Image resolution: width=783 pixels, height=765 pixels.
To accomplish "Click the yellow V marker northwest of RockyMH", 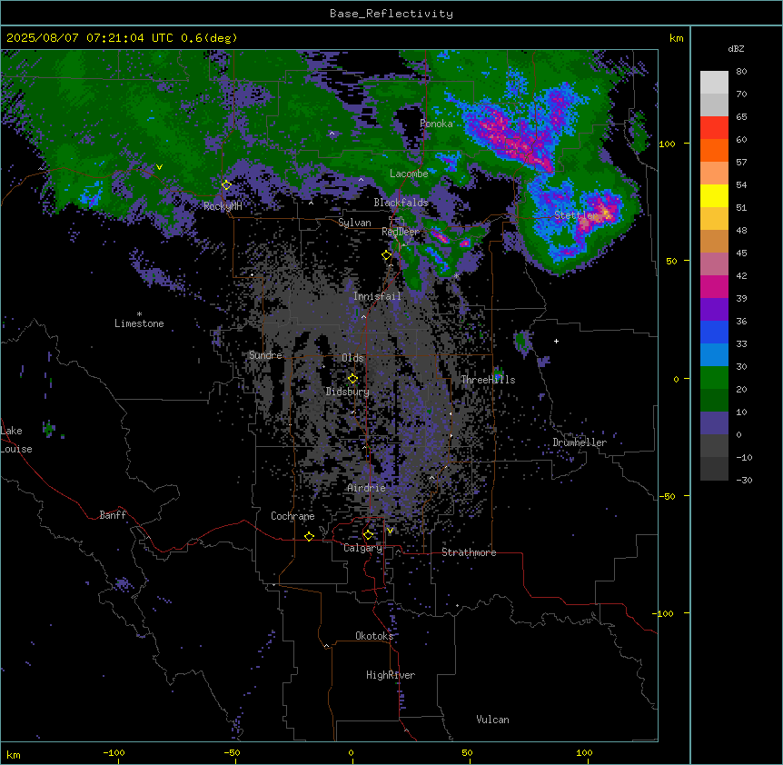I will pos(159,167).
